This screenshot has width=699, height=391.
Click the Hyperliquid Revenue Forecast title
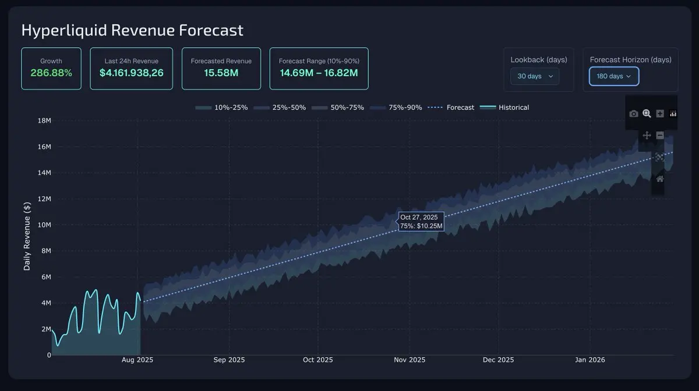tap(132, 30)
